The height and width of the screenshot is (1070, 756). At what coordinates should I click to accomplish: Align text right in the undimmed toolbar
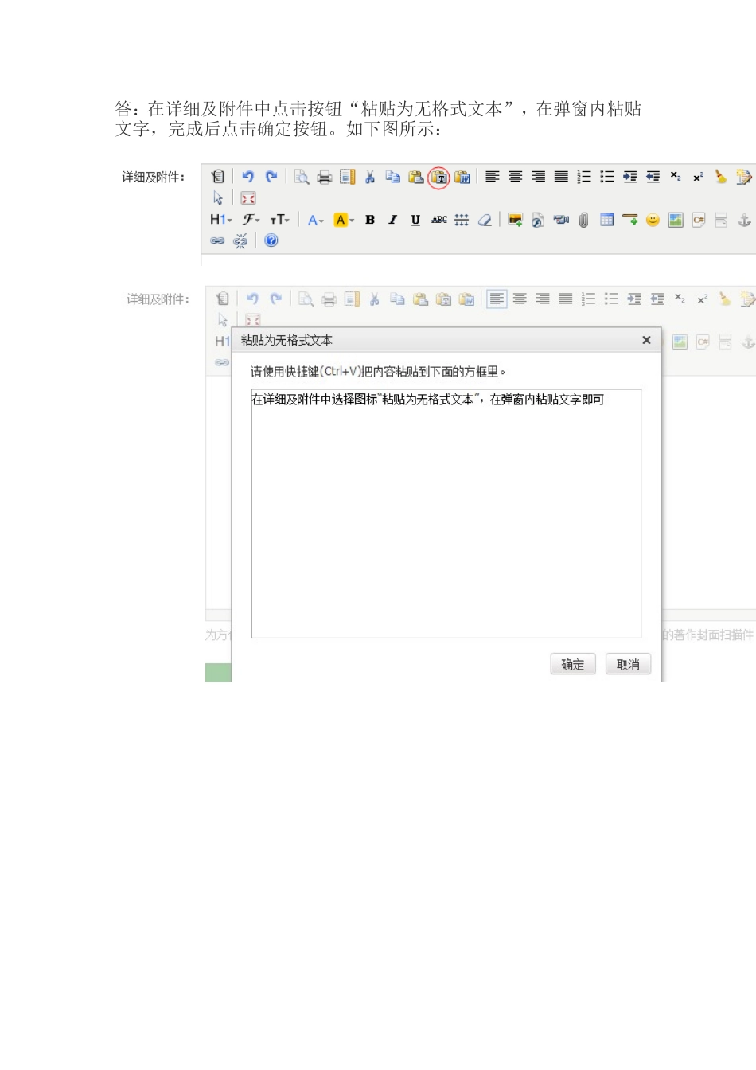539,177
